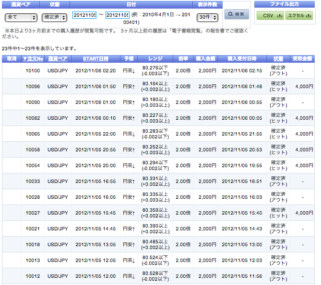Image resolution: width=321 pixels, height=285 pixels.
Task: Click the 23件中1〜23件 results count text
Action: (39, 49)
